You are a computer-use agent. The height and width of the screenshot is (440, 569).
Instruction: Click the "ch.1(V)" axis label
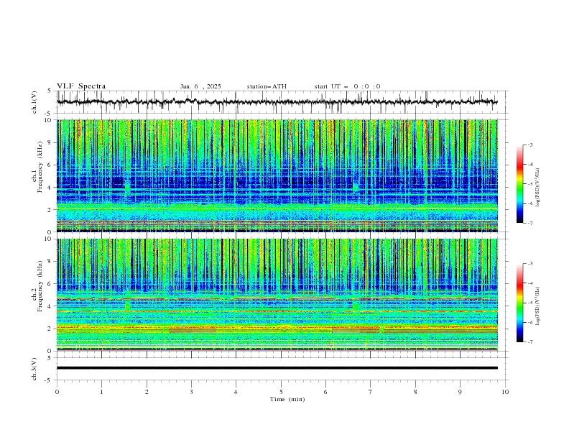(34, 102)
